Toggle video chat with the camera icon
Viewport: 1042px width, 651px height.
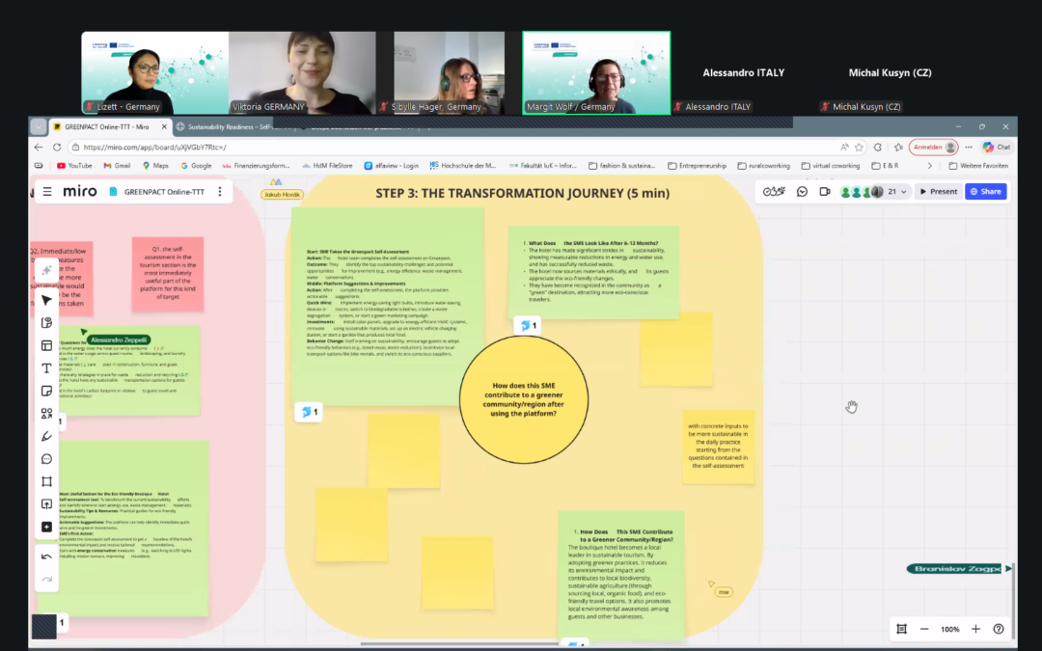pos(824,191)
